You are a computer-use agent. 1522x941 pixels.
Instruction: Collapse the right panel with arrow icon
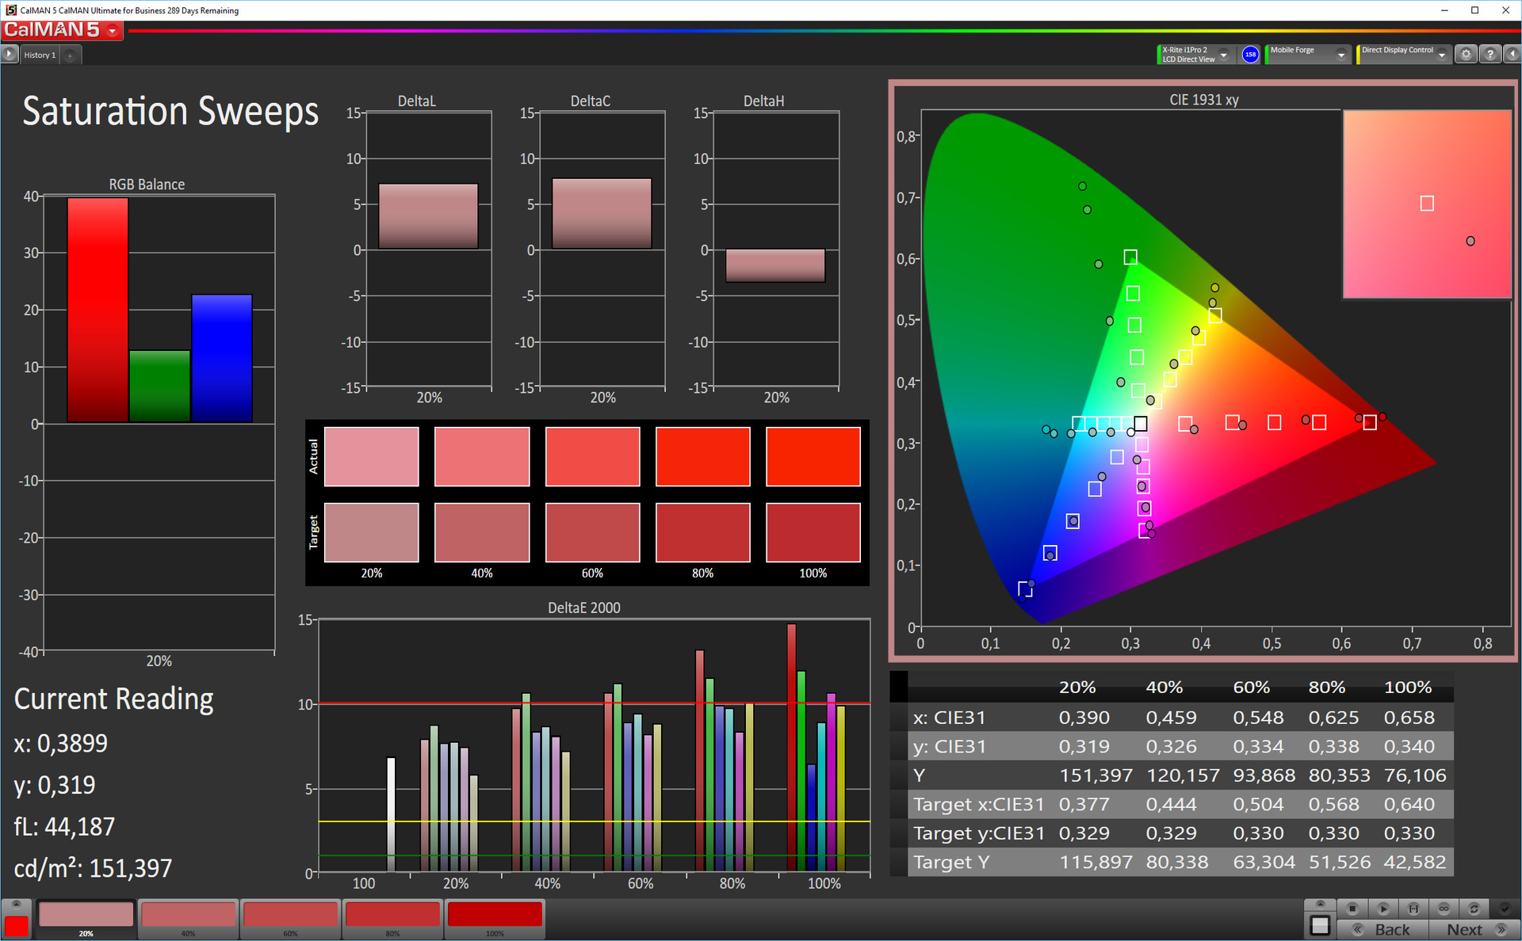click(x=1512, y=54)
